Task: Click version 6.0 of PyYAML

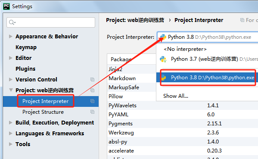Action: (x=211, y=114)
